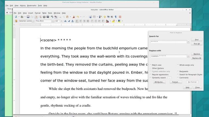Open the Background Color dropdown arrow
Viewport: 209px width, 117px height.
[122, 21]
